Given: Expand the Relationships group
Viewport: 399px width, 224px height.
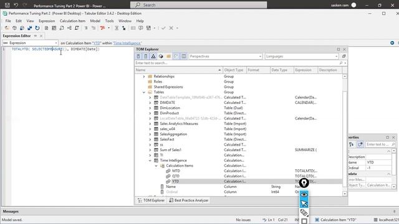Looking at the screenshot, I should coord(144,77).
